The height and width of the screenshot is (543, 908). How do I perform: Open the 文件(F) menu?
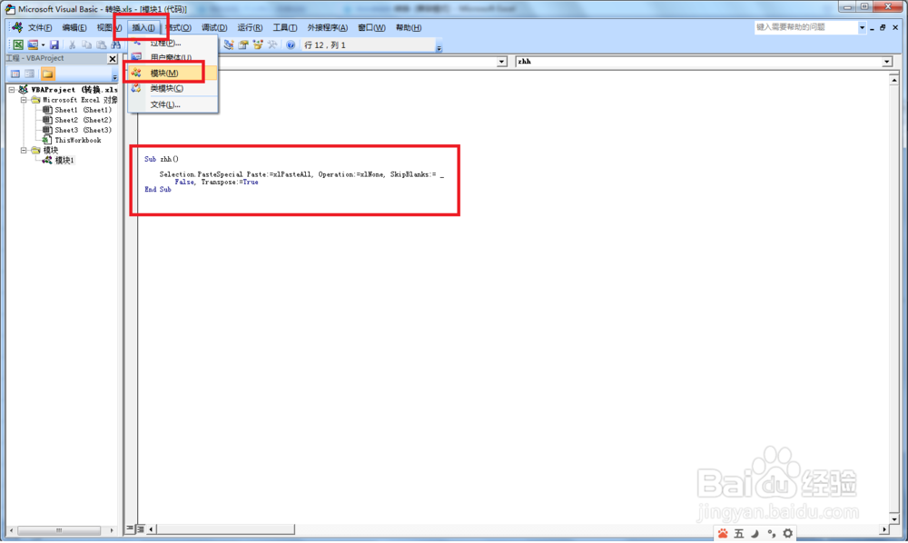[x=40, y=28]
